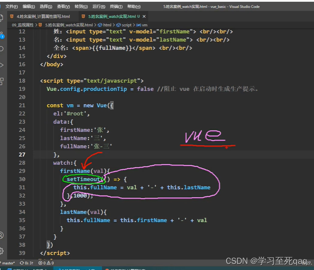Open the vm breadcrumb symbol
The image size is (314, 270).
(145, 25)
